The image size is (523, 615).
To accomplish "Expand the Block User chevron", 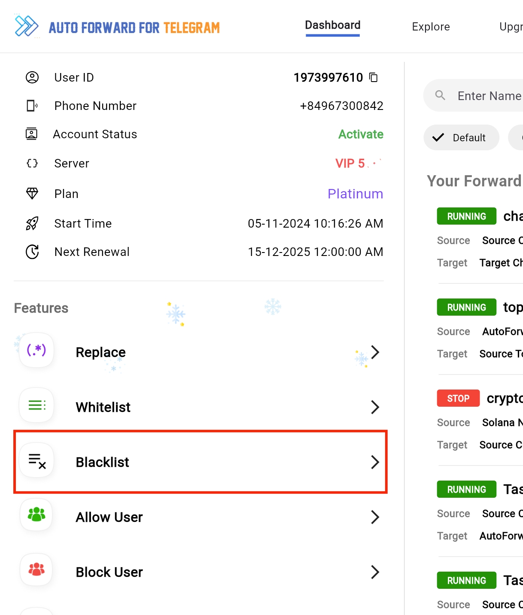I will click(375, 572).
